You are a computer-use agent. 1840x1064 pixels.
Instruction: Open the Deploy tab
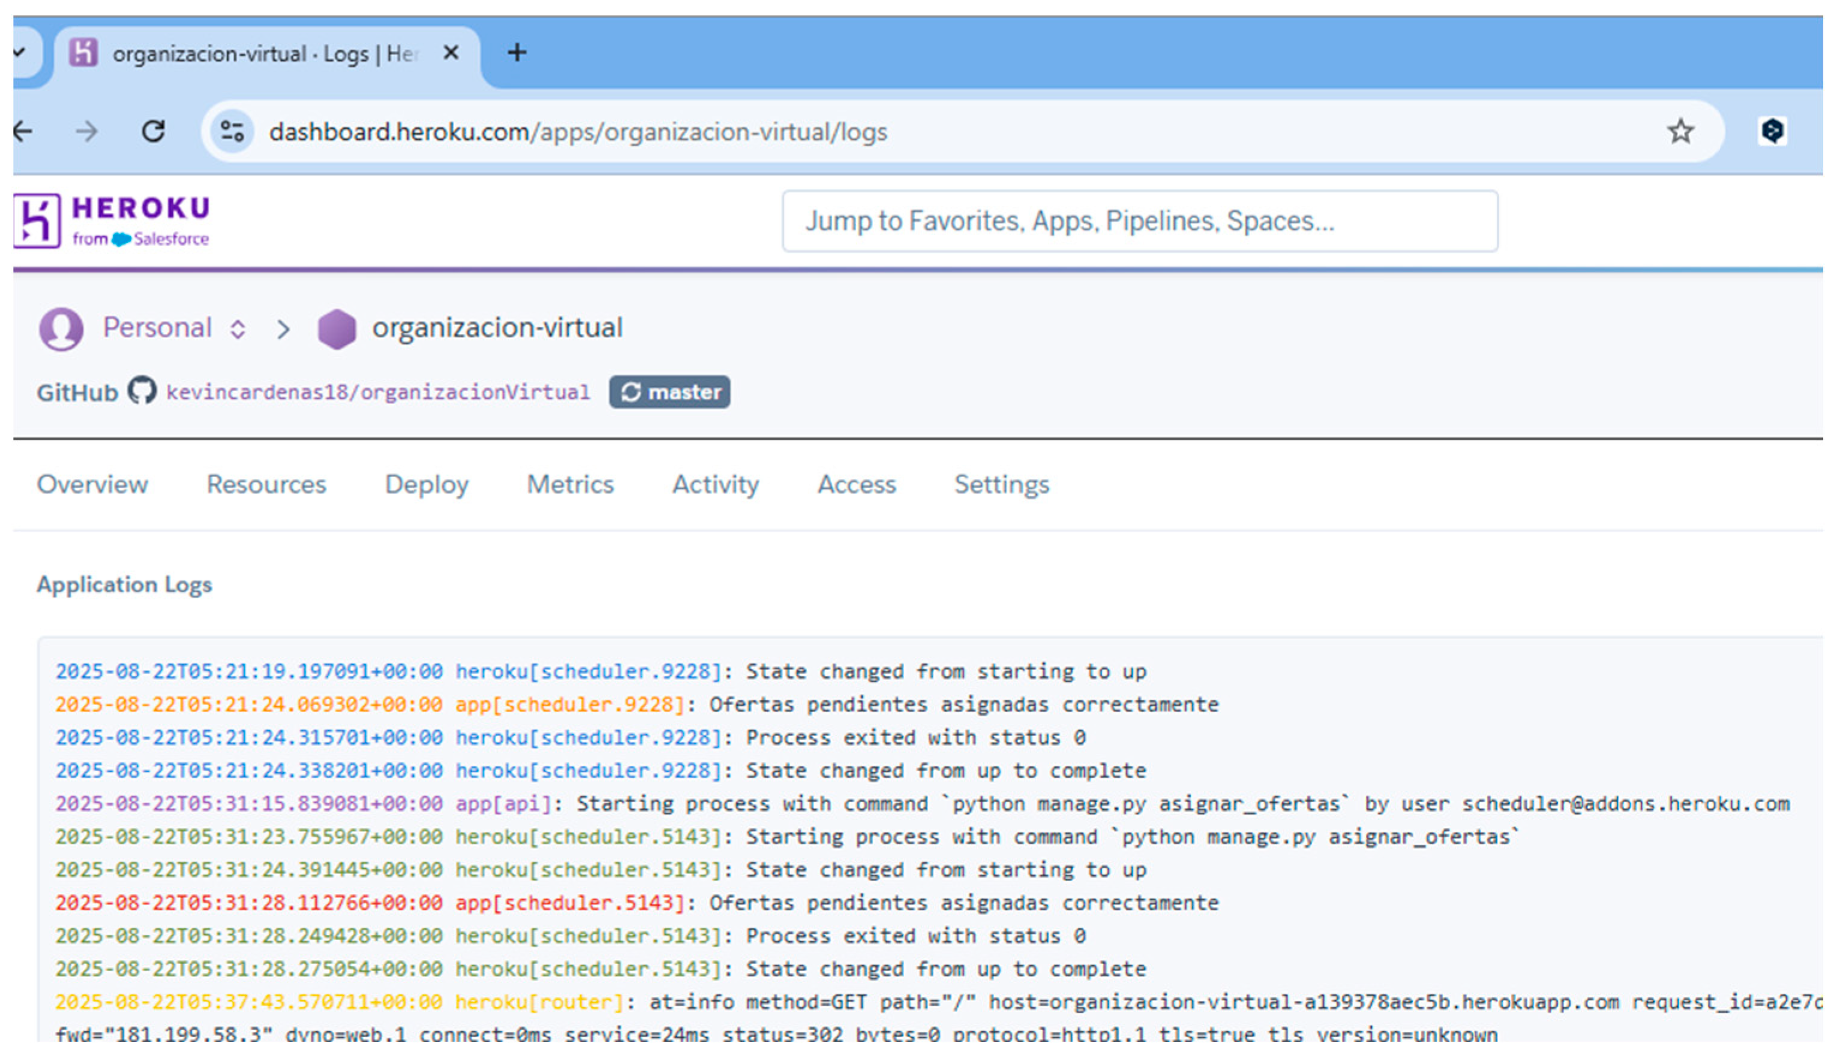tap(427, 484)
